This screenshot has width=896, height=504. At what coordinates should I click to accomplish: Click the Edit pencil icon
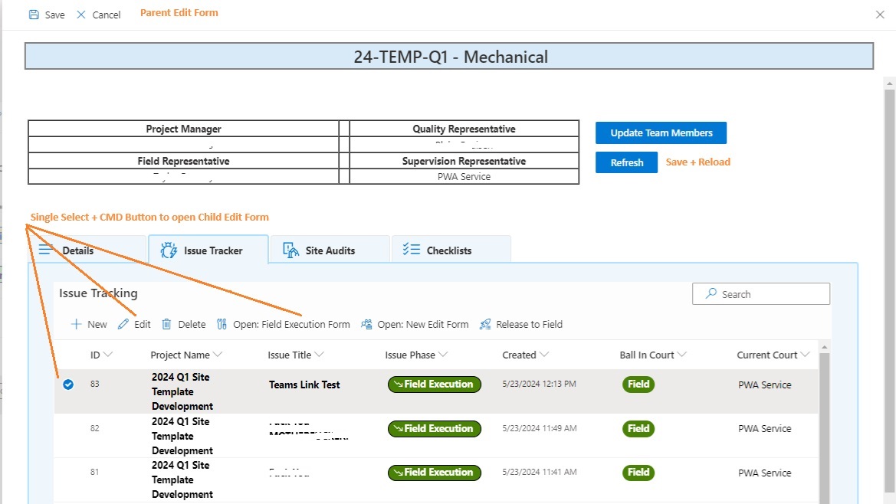(x=123, y=324)
